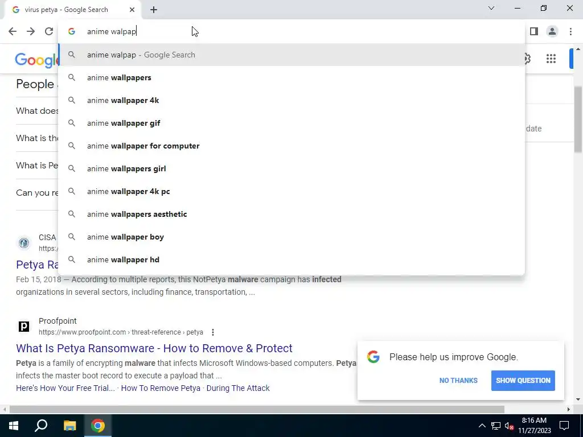Select suggestion 'anime wallpaper 4k'
Screen dimensions: 583x437
(x=291, y=100)
